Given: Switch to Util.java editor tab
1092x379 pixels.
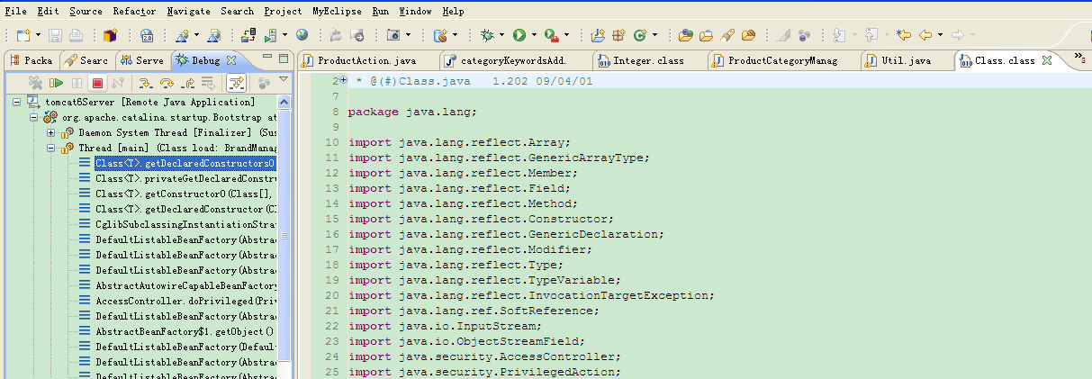Looking at the screenshot, I should coord(905,60).
